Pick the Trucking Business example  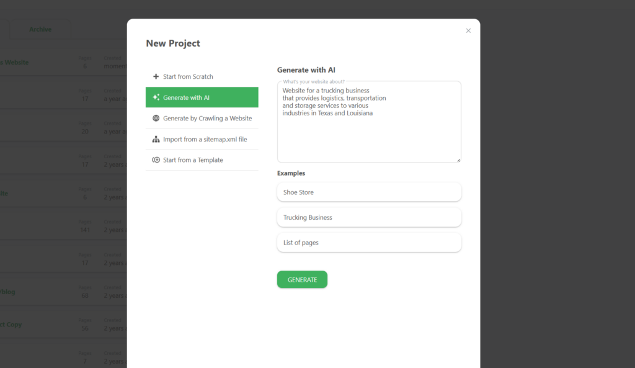[369, 218]
